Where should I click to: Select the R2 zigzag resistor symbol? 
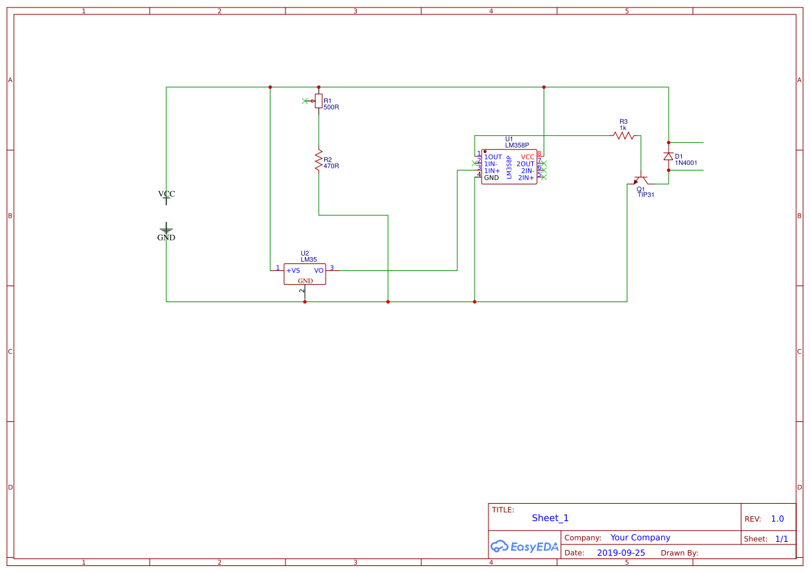[319, 161]
